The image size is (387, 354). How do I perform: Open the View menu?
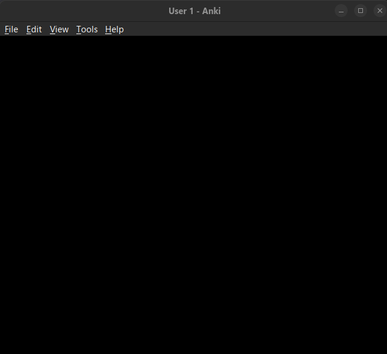[x=59, y=29]
